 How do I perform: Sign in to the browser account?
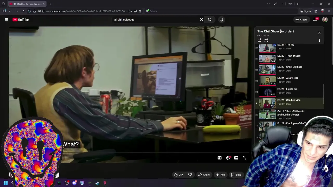click(305, 11)
